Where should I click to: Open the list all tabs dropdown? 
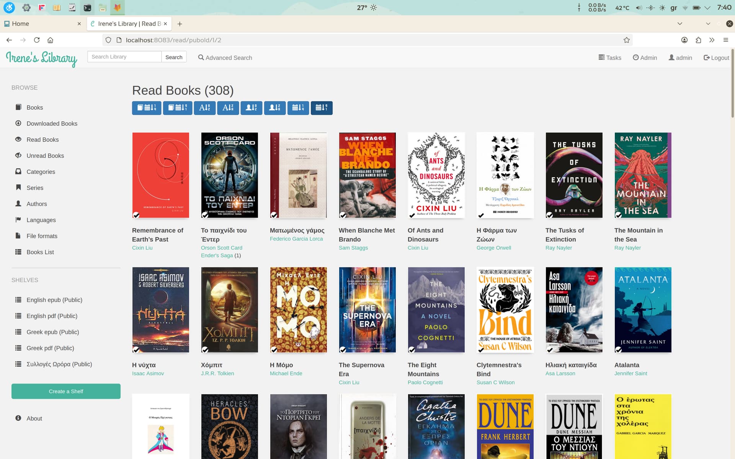(x=680, y=24)
